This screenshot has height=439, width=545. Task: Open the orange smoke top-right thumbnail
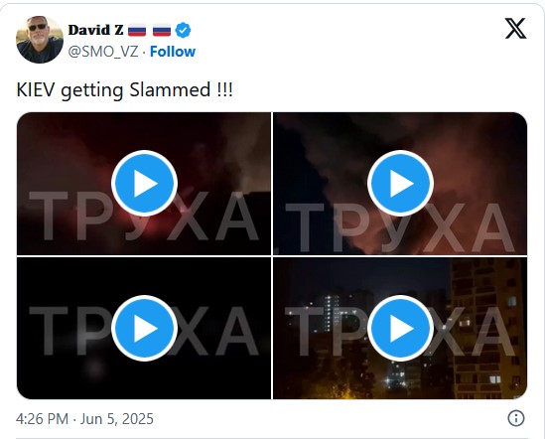[400, 184]
